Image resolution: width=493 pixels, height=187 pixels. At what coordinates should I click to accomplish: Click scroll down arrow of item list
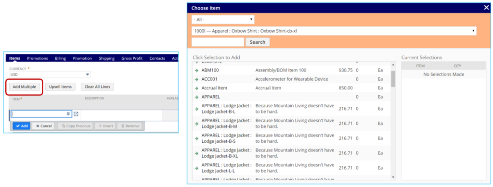[x=393, y=177]
